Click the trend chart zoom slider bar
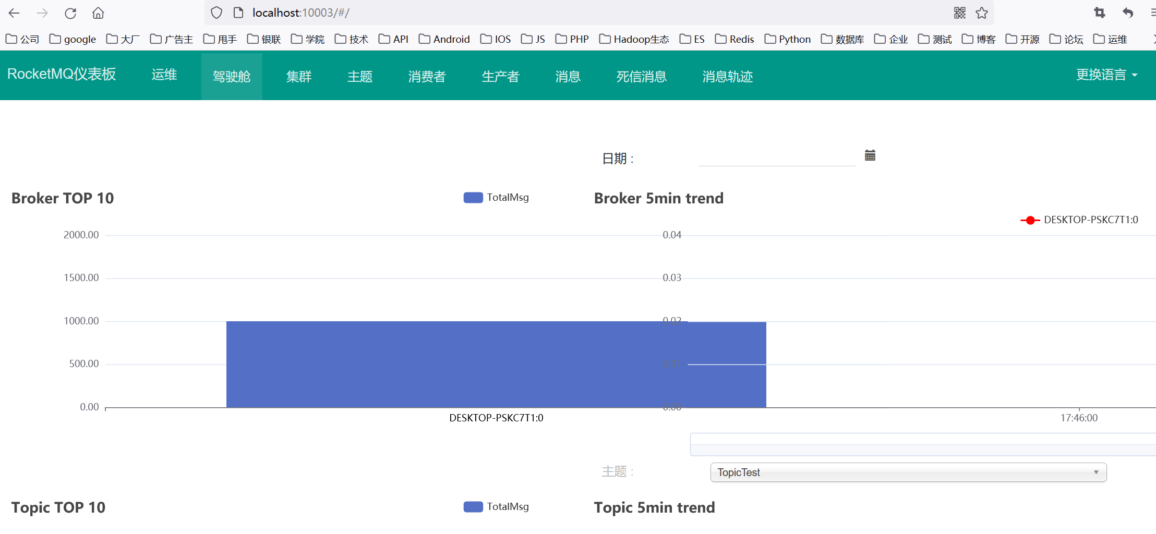This screenshot has height=534, width=1156. (x=922, y=444)
